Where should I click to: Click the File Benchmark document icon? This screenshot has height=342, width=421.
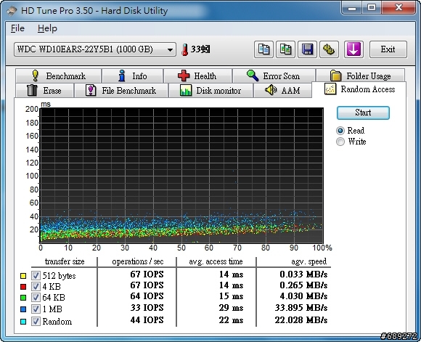pos(91,90)
